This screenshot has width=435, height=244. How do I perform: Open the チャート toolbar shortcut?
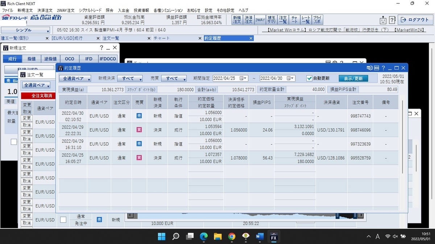pyautogui.click(x=295, y=20)
